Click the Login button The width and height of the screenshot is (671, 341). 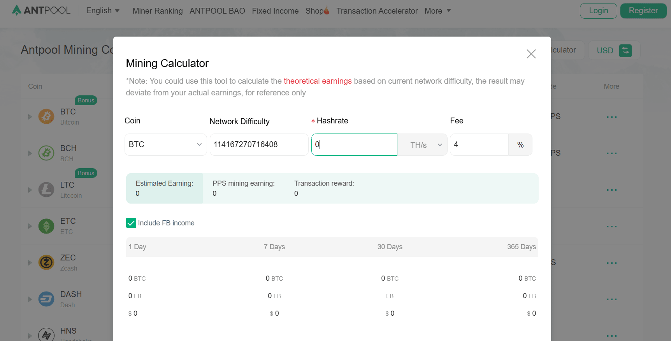(x=598, y=11)
